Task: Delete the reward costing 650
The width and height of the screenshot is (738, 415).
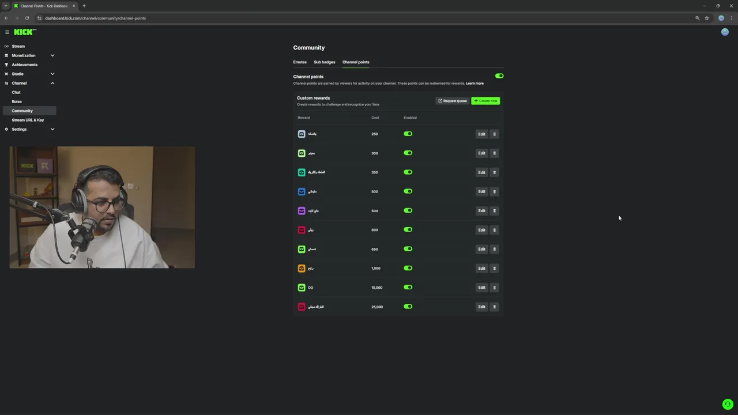Action: pos(494,249)
